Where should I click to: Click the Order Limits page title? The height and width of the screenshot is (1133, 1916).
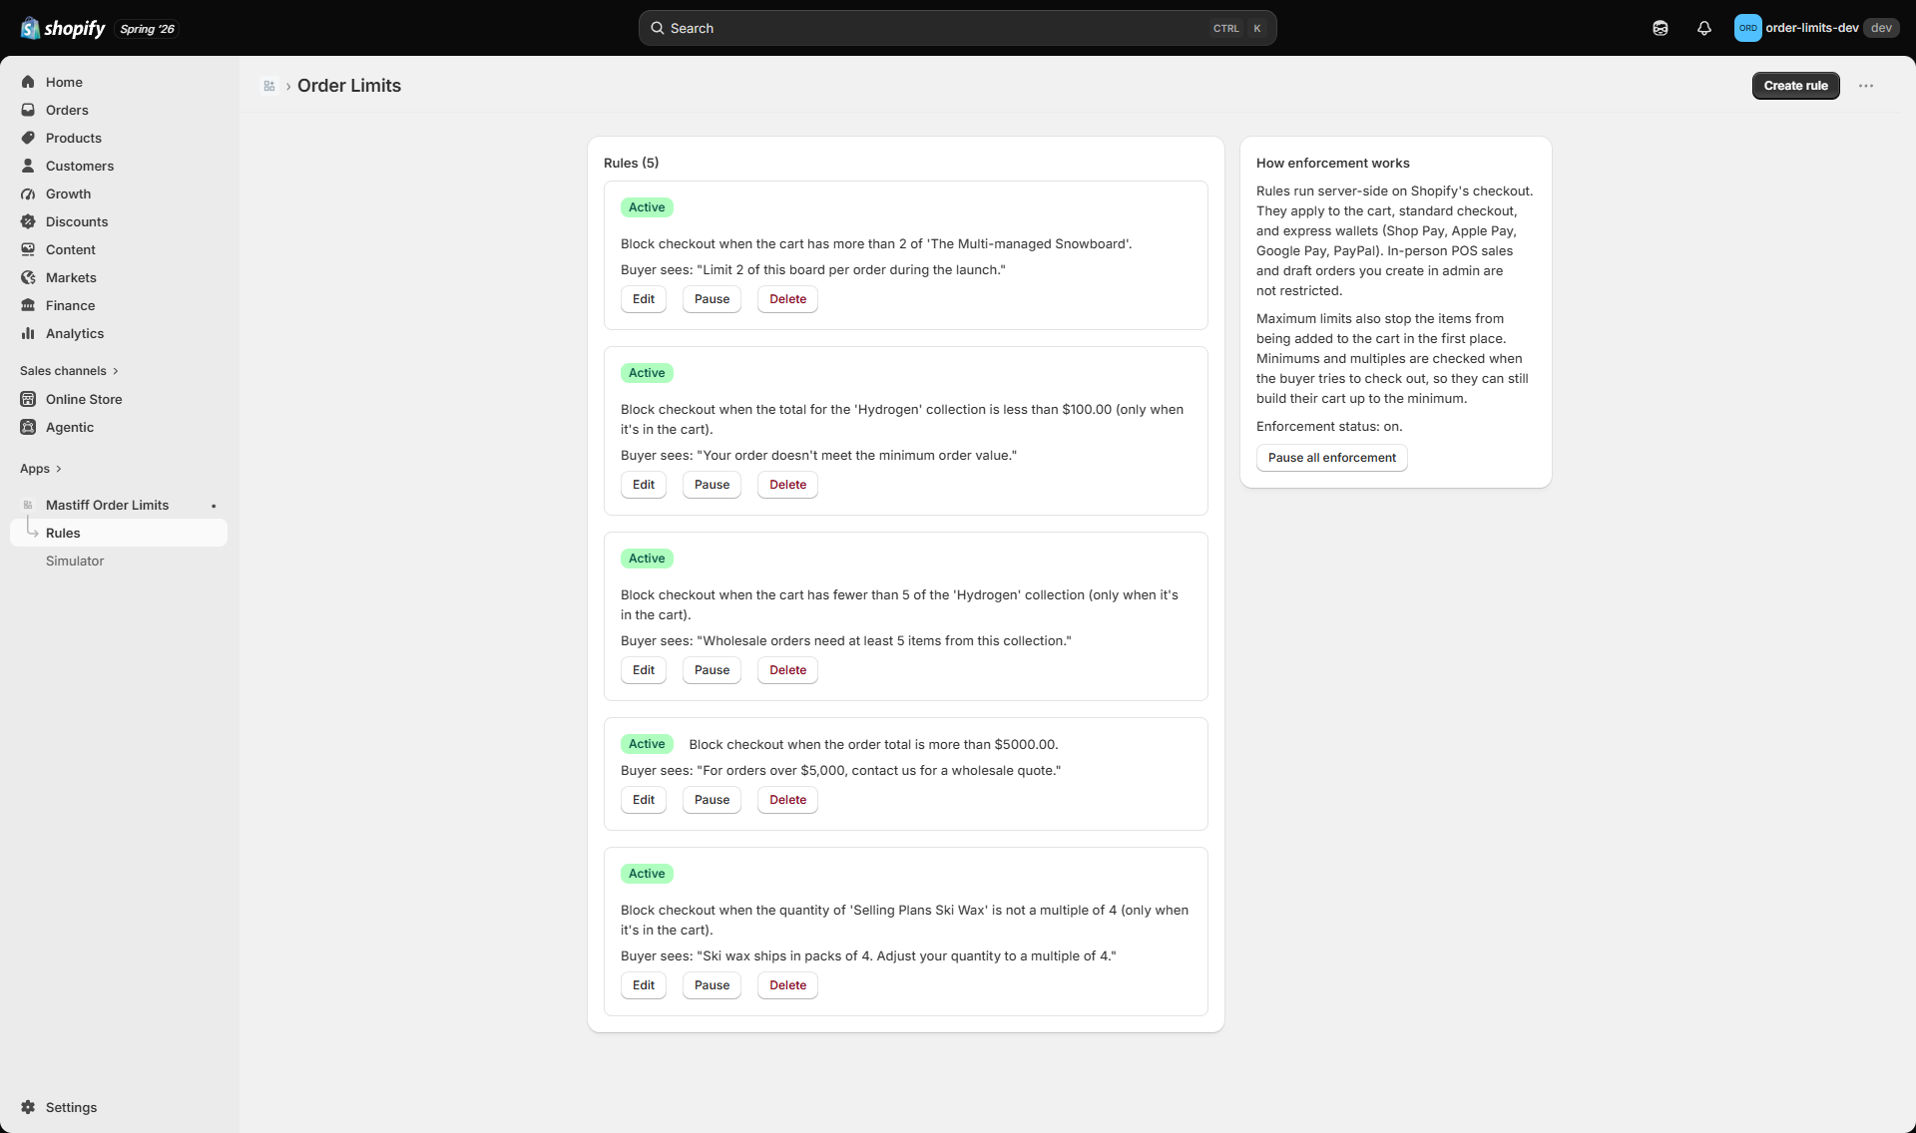[x=349, y=86]
